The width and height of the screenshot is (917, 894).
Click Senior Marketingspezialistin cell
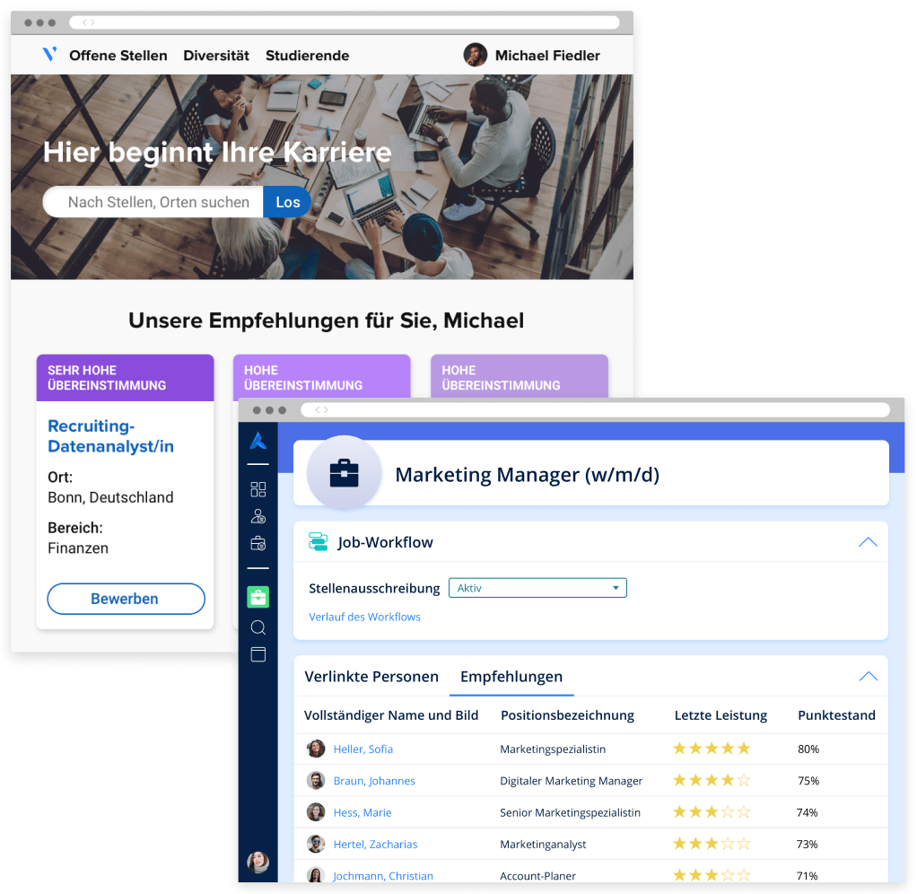coord(570,812)
